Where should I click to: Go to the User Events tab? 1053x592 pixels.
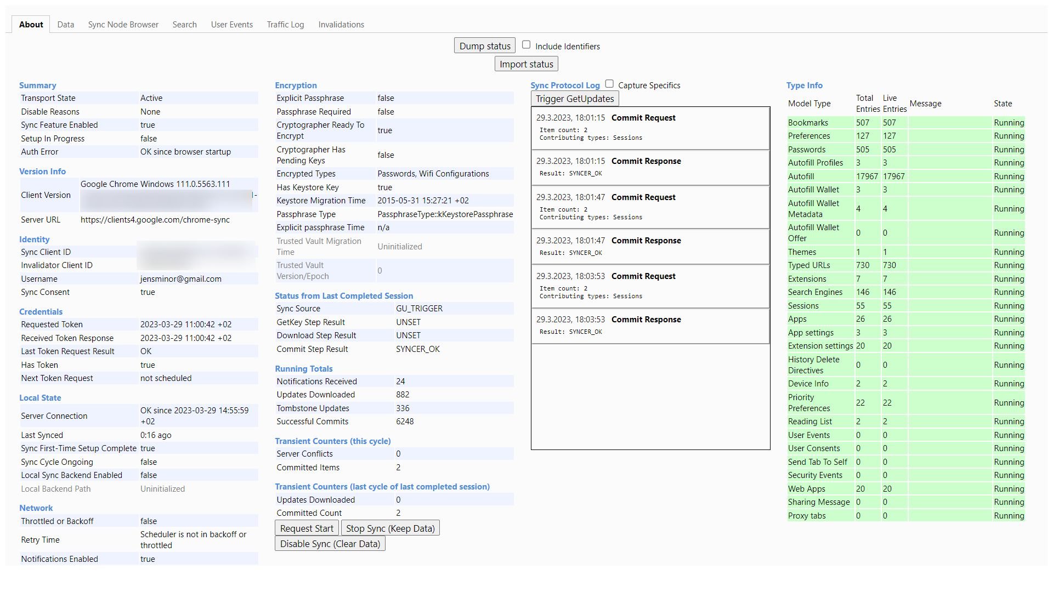click(x=231, y=25)
